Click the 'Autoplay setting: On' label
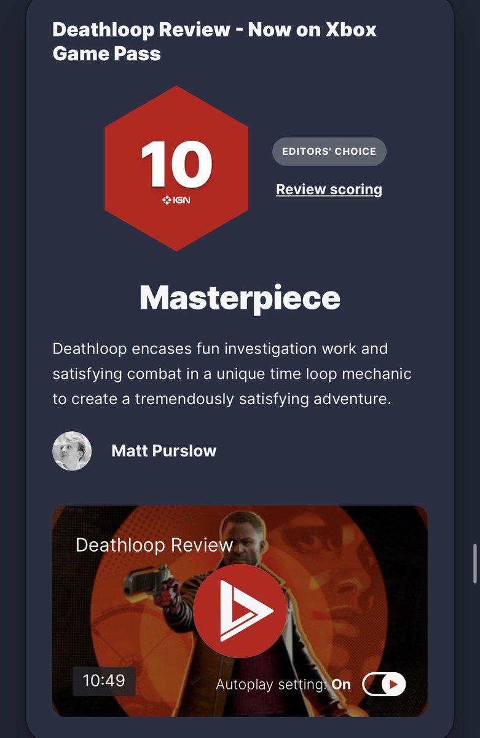 point(283,684)
